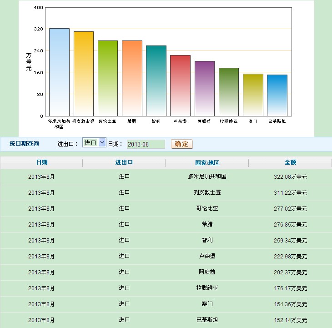Click the green 哥伦比亚 bar

coord(108,78)
